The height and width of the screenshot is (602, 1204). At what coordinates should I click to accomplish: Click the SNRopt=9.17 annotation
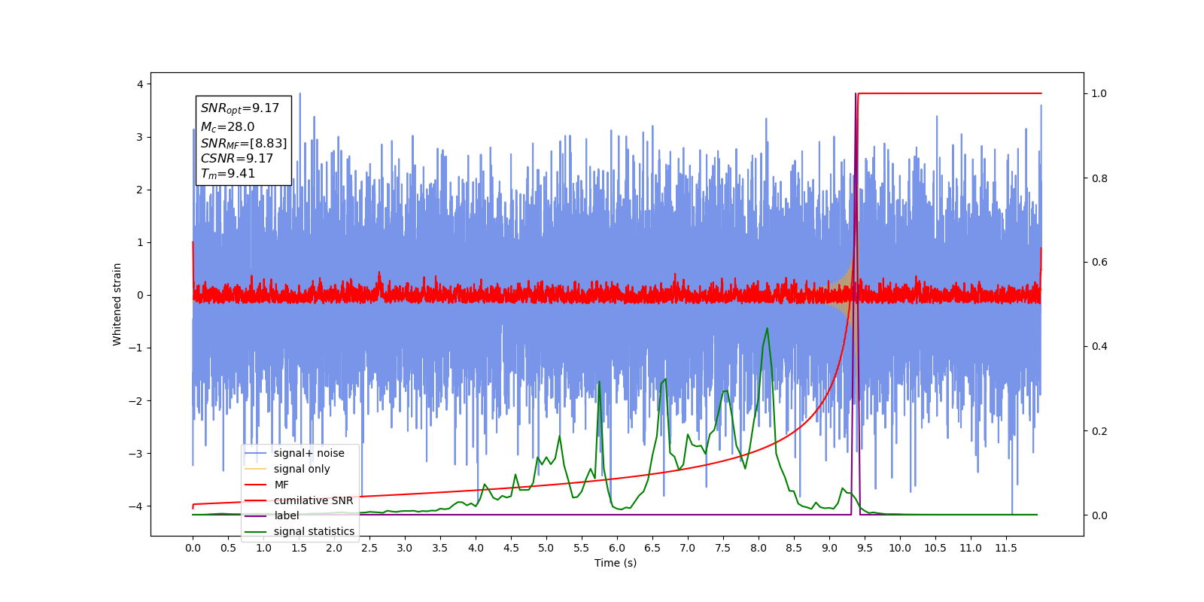coord(240,108)
